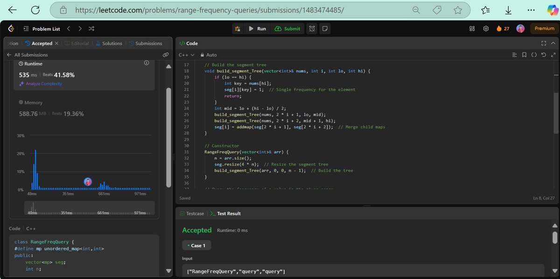Zoom page with magnifier icon in address bar
Viewport: 560px width, 279px height.
(x=416, y=10)
